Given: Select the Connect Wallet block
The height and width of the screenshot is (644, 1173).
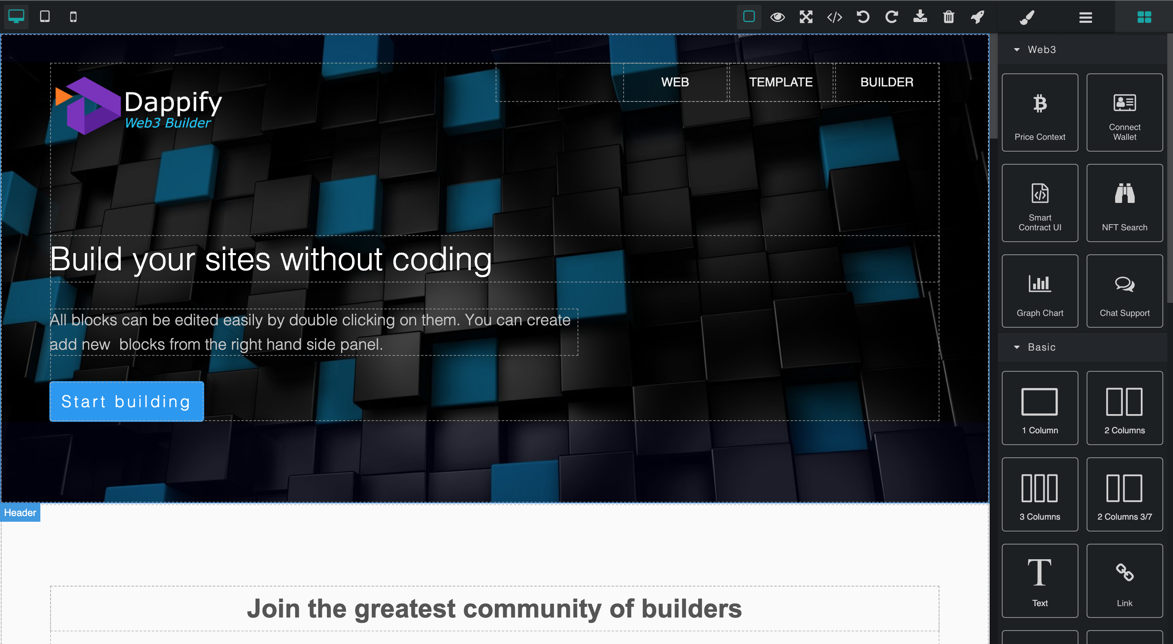Looking at the screenshot, I should tap(1124, 112).
